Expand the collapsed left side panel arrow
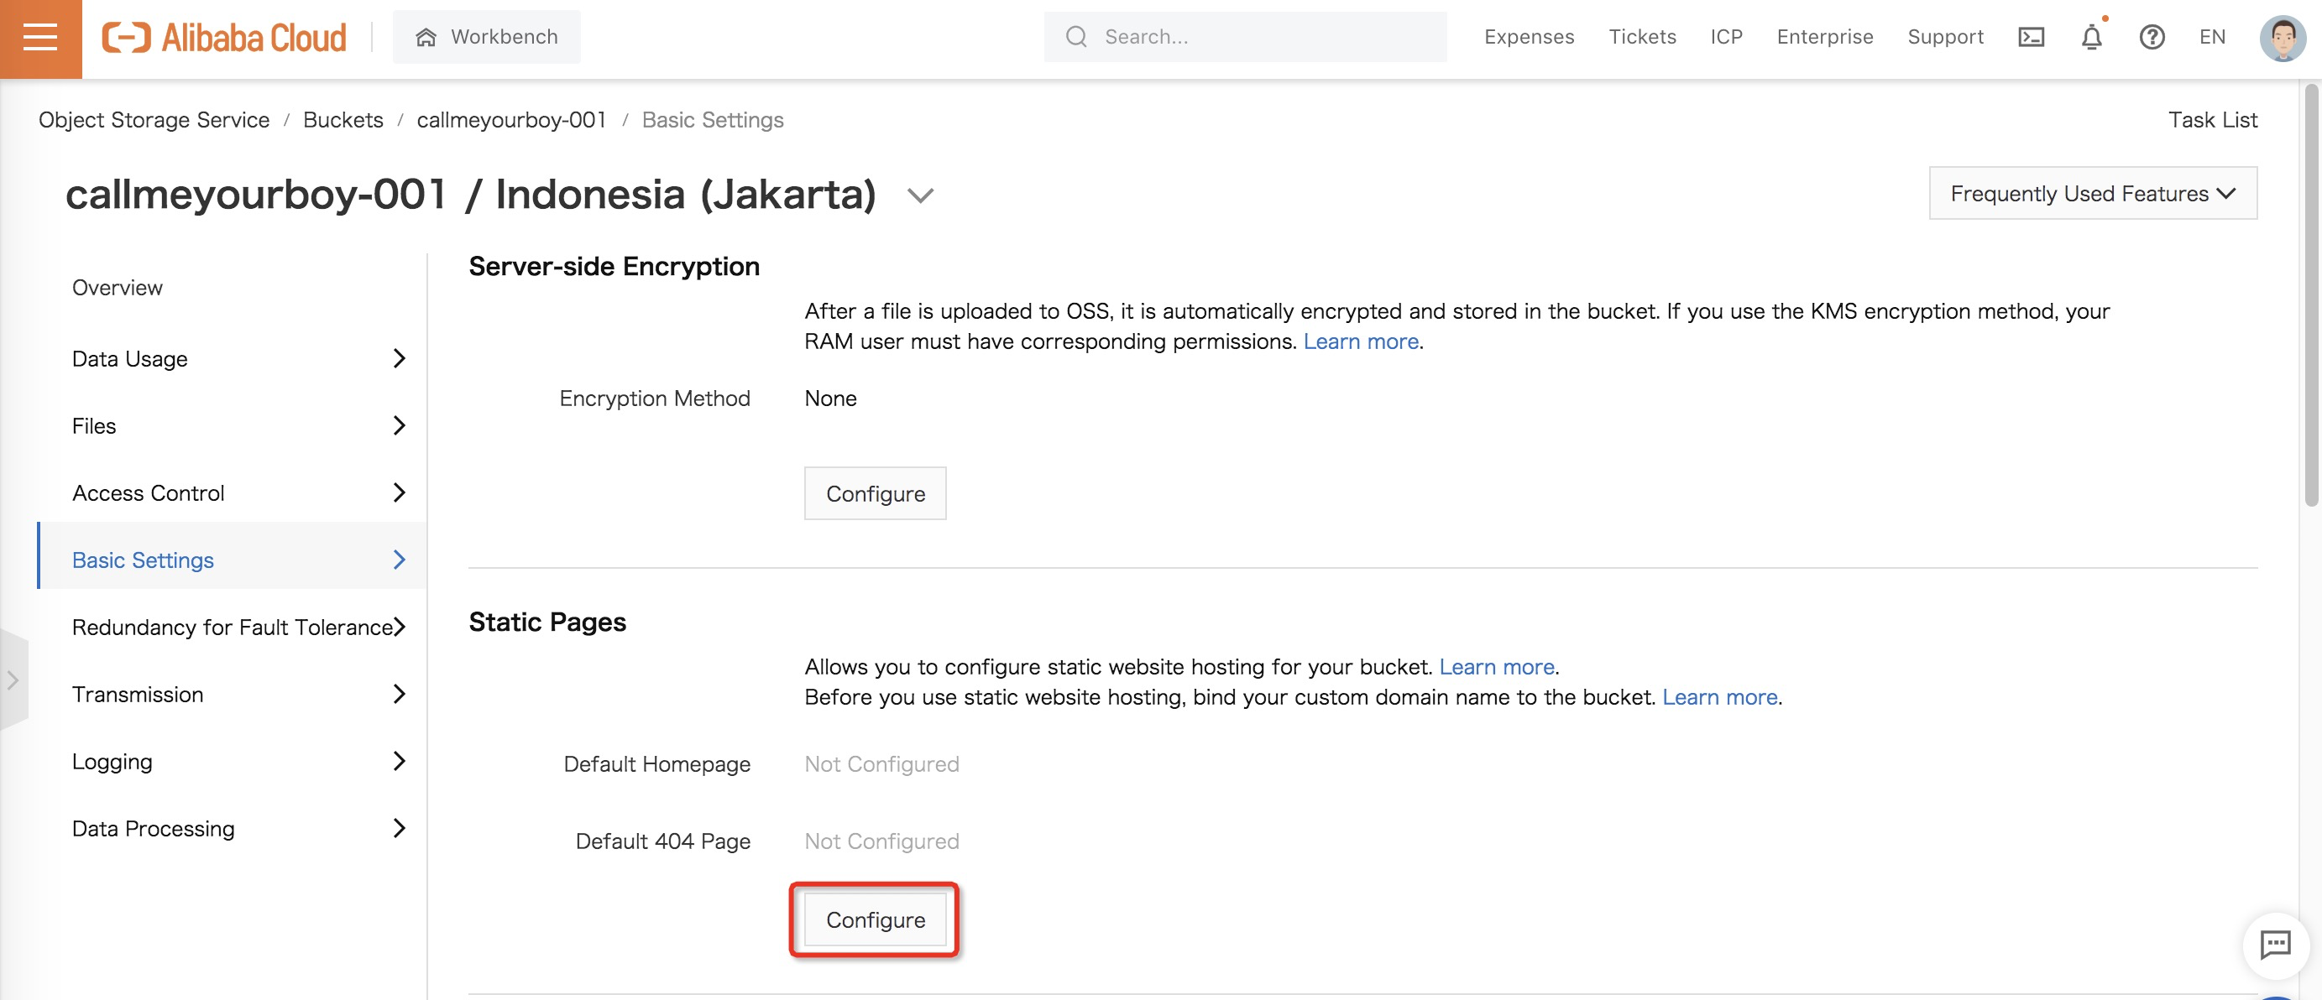 tap(13, 680)
